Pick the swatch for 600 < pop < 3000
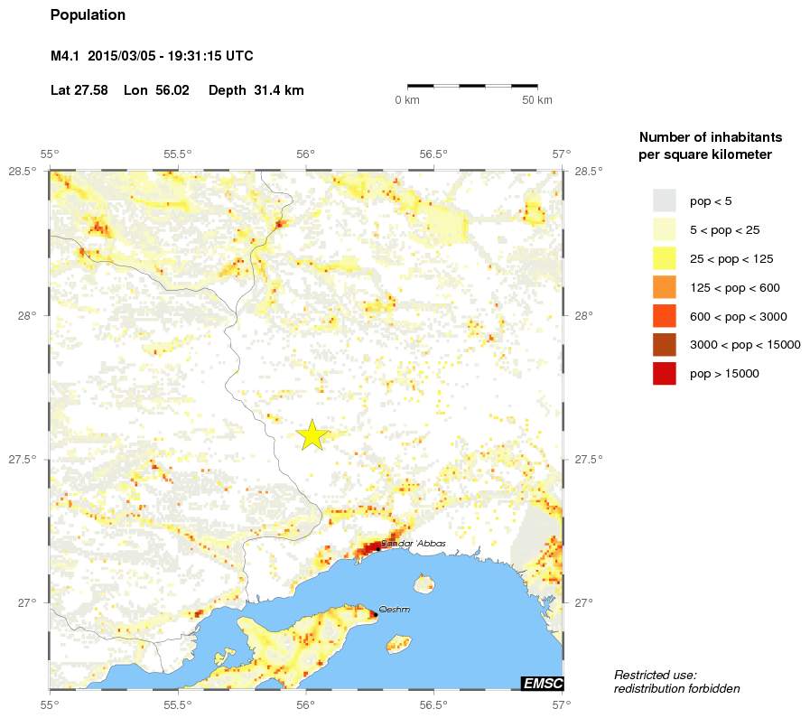Screen dimensions: 810x718 (x=665, y=316)
